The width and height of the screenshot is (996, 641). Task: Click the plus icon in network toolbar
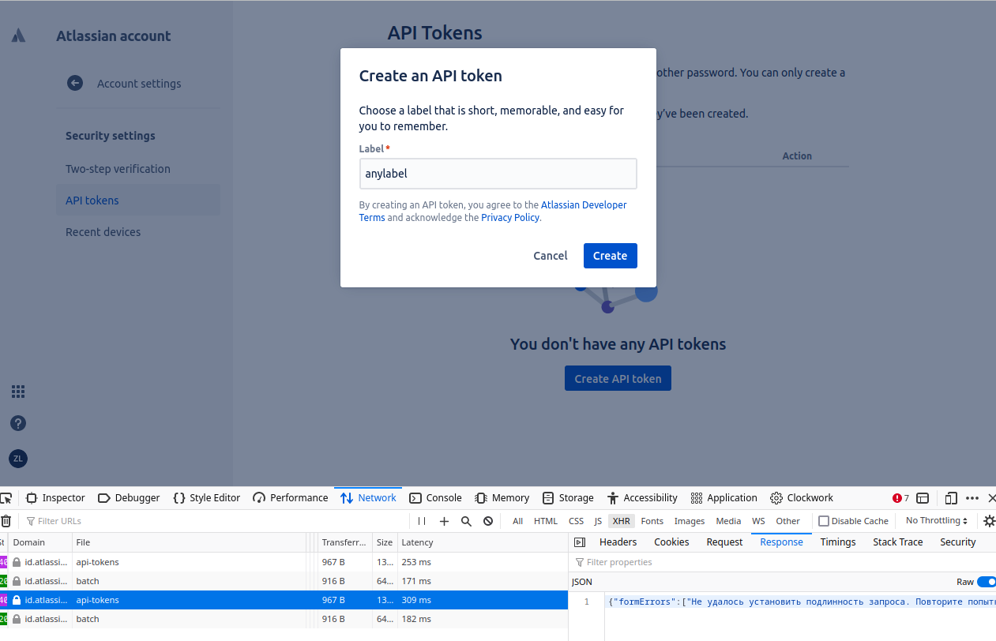[444, 521]
